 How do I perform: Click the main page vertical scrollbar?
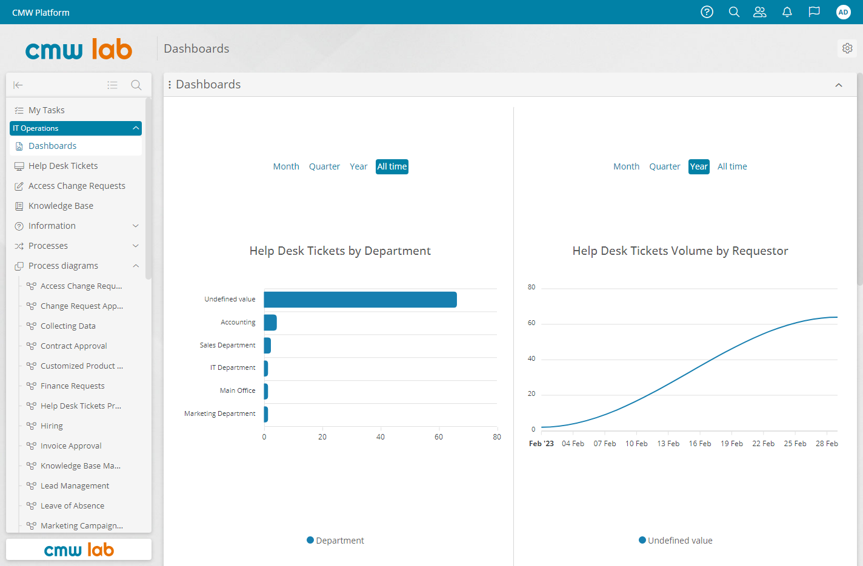859,179
